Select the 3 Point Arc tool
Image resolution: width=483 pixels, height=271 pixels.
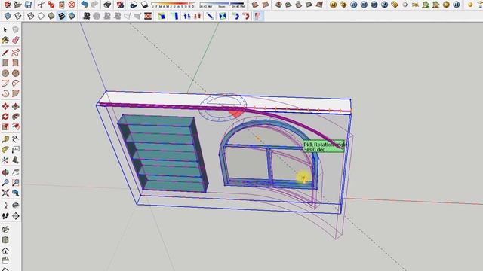[x=5, y=93]
